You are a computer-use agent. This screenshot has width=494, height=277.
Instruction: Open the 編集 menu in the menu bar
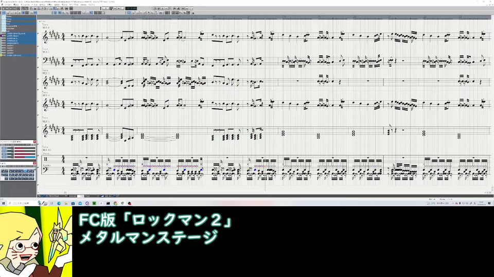point(16,5)
